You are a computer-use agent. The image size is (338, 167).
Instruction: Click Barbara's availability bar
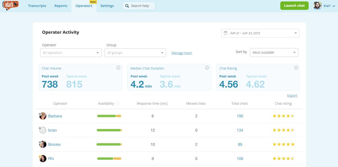(x=109, y=116)
